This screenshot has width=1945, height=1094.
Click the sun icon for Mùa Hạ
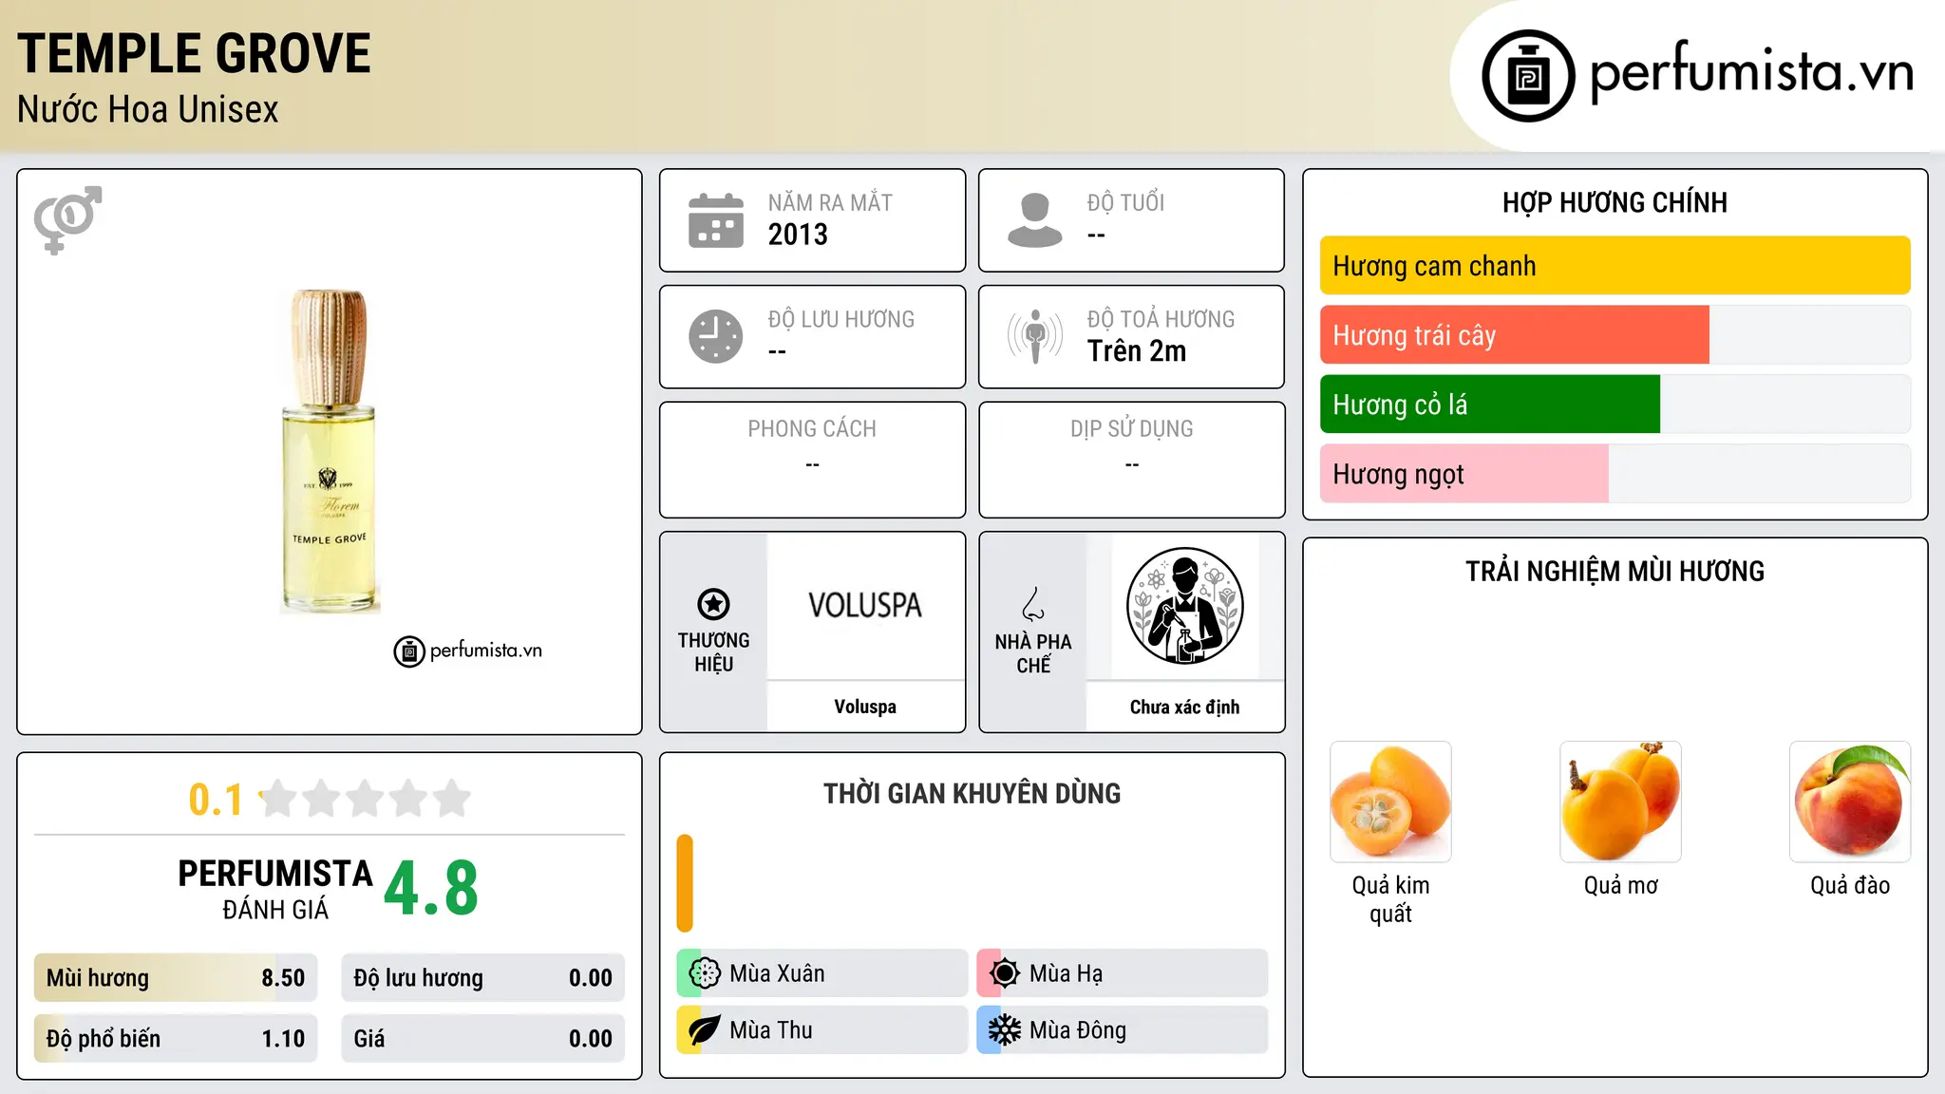tap(1005, 973)
